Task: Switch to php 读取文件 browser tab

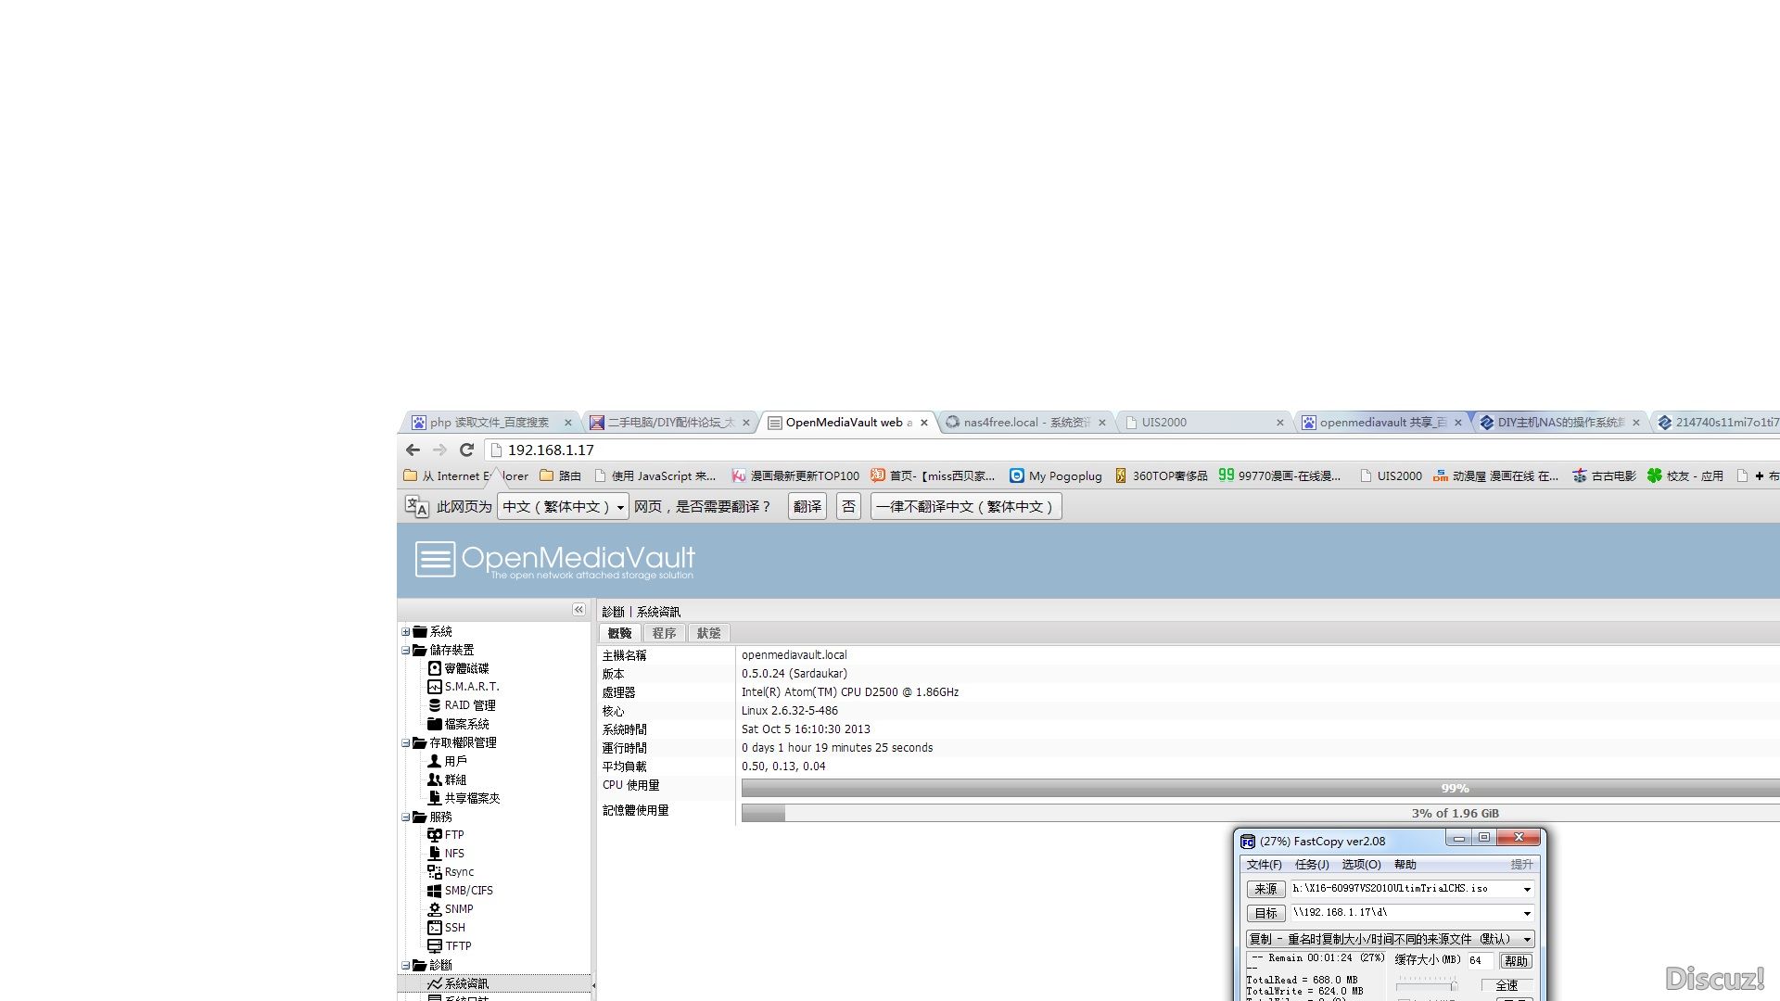Action: coord(491,423)
